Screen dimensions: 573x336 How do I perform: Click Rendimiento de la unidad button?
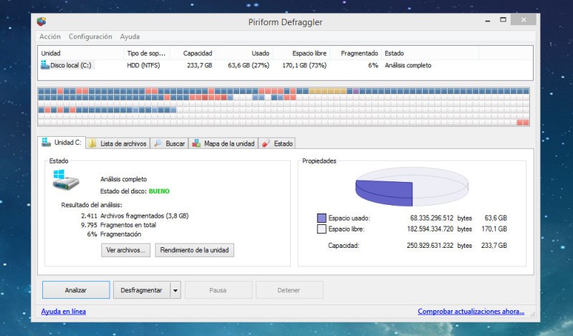(x=194, y=250)
